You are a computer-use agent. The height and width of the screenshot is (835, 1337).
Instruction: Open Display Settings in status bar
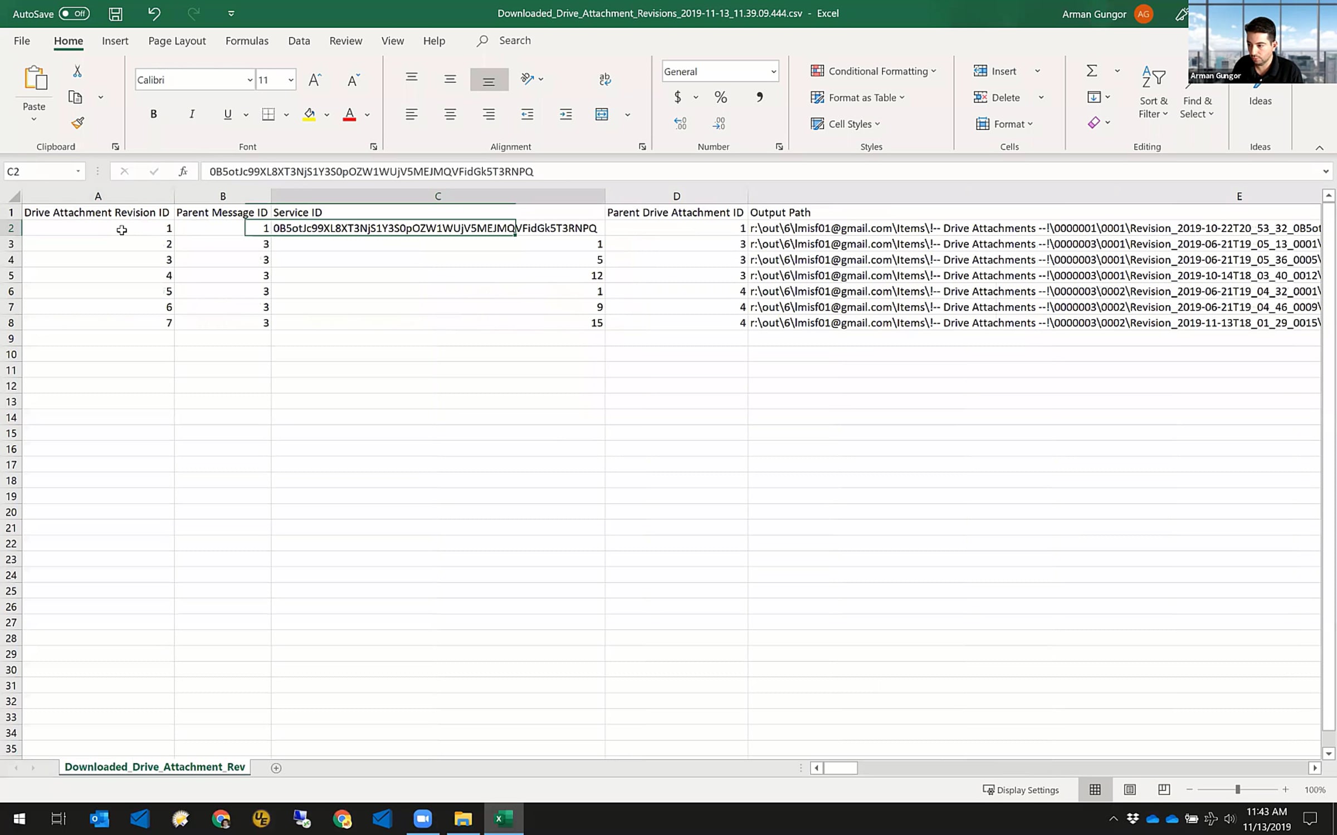coord(1021,790)
